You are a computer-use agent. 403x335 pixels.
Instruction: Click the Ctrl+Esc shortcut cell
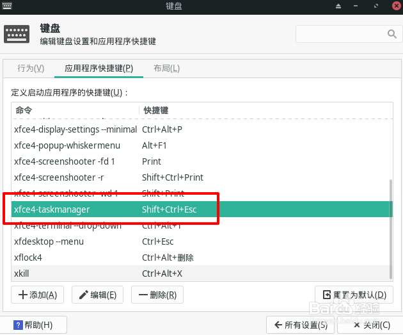coord(158,241)
